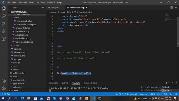Viewport: 179px width, 101px height.
Task: Switch to the DEBUG CONSOLE tab
Action: point(90,83)
